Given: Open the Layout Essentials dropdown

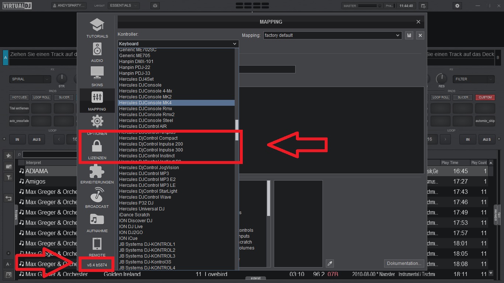Looking at the screenshot, I should [124, 6].
